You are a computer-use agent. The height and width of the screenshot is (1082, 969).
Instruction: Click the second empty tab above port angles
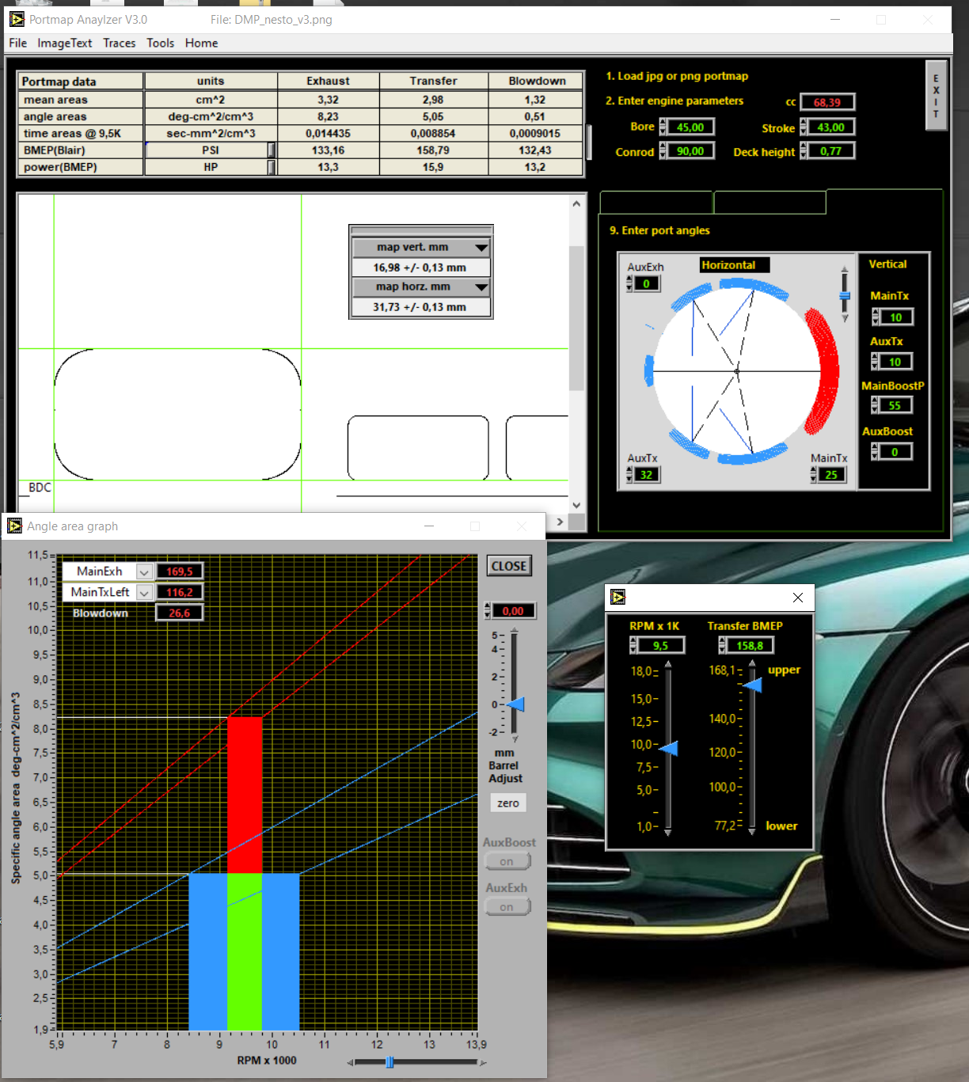coord(769,203)
